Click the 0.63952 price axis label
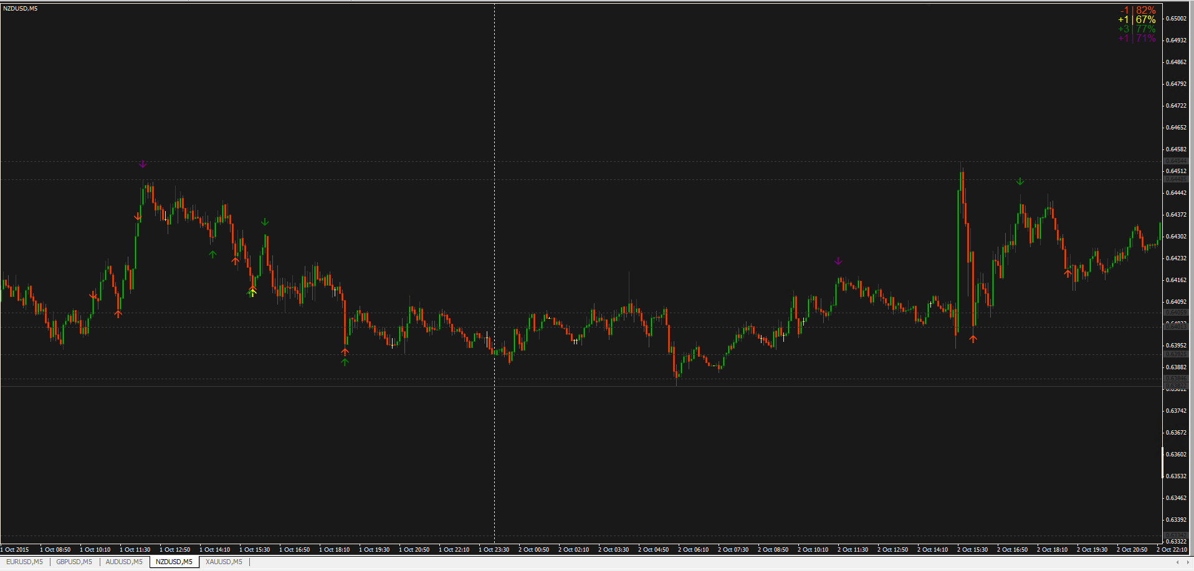 [x=1176, y=346]
